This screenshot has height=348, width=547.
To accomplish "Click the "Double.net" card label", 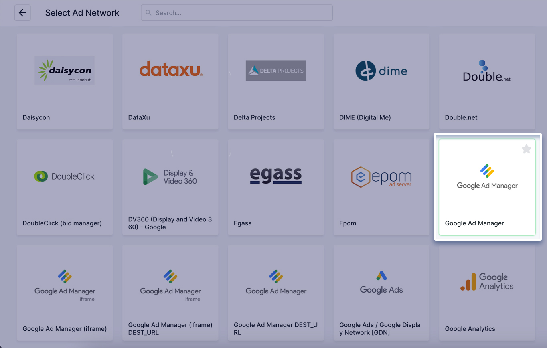I will pos(461,117).
